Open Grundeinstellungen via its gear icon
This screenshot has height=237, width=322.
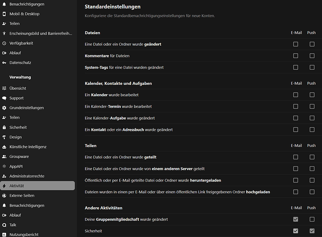[4, 108]
